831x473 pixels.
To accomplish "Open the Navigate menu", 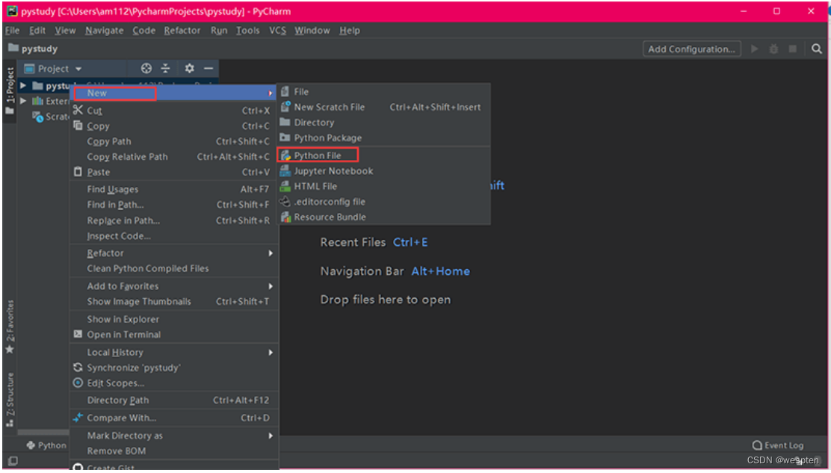I will click(105, 30).
